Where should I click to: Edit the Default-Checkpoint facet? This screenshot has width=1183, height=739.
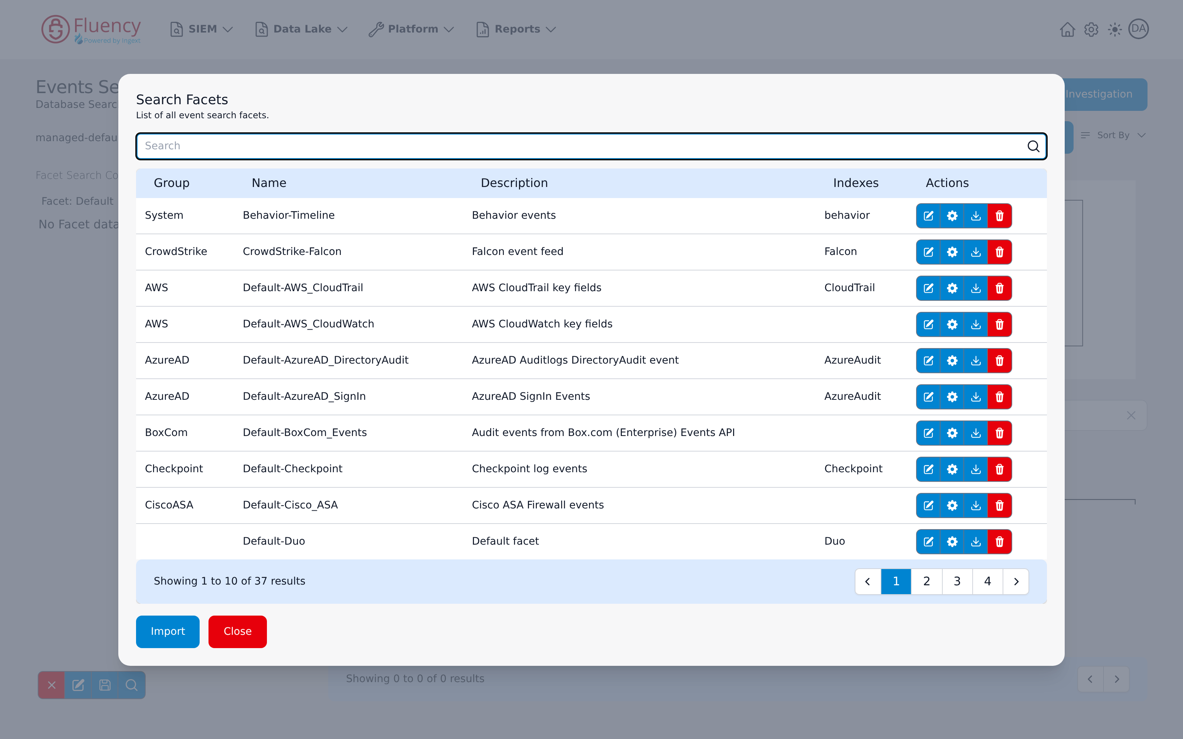(928, 469)
